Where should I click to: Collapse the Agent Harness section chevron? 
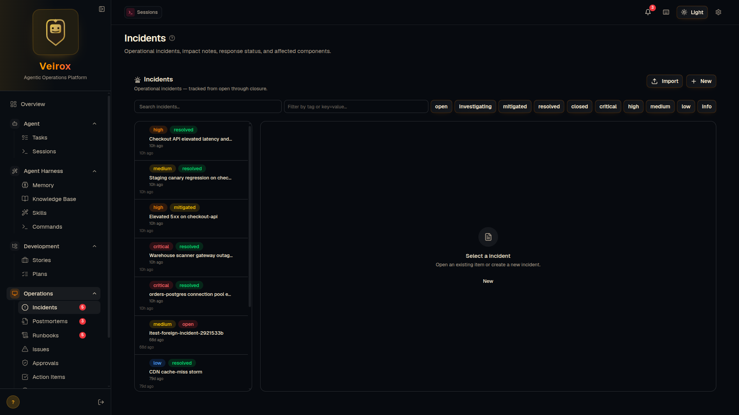tap(94, 171)
